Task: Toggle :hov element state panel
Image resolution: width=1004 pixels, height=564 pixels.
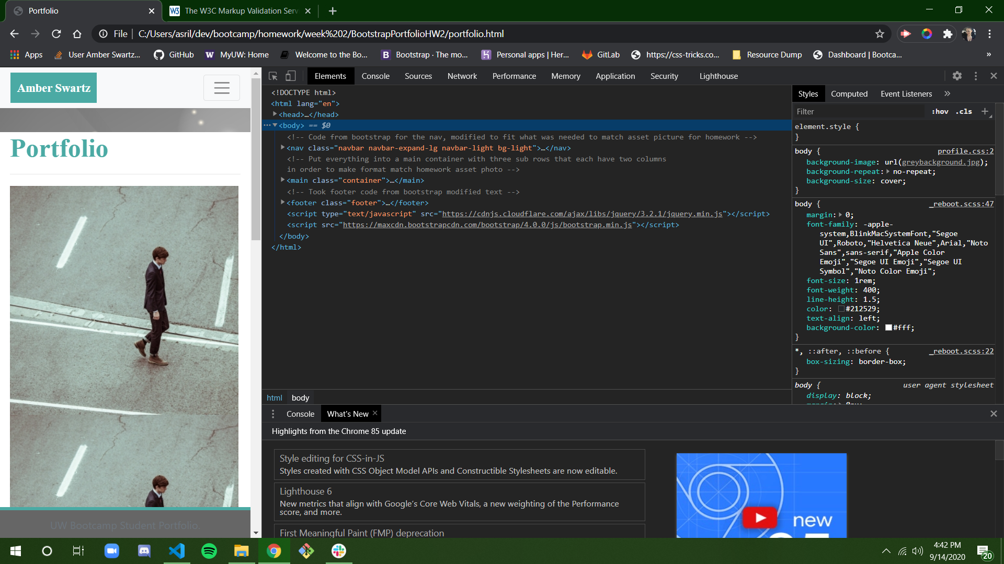Action: coord(940,111)
